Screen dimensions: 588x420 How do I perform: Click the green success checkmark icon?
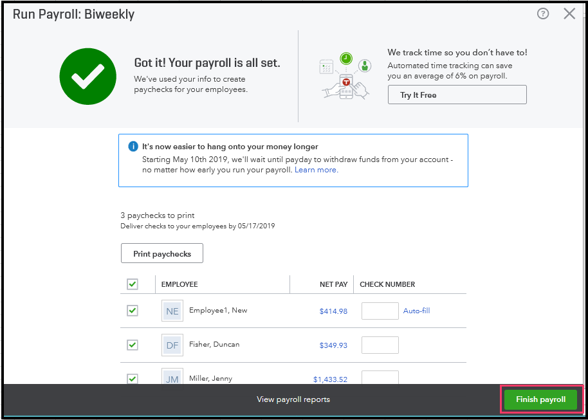87,76
